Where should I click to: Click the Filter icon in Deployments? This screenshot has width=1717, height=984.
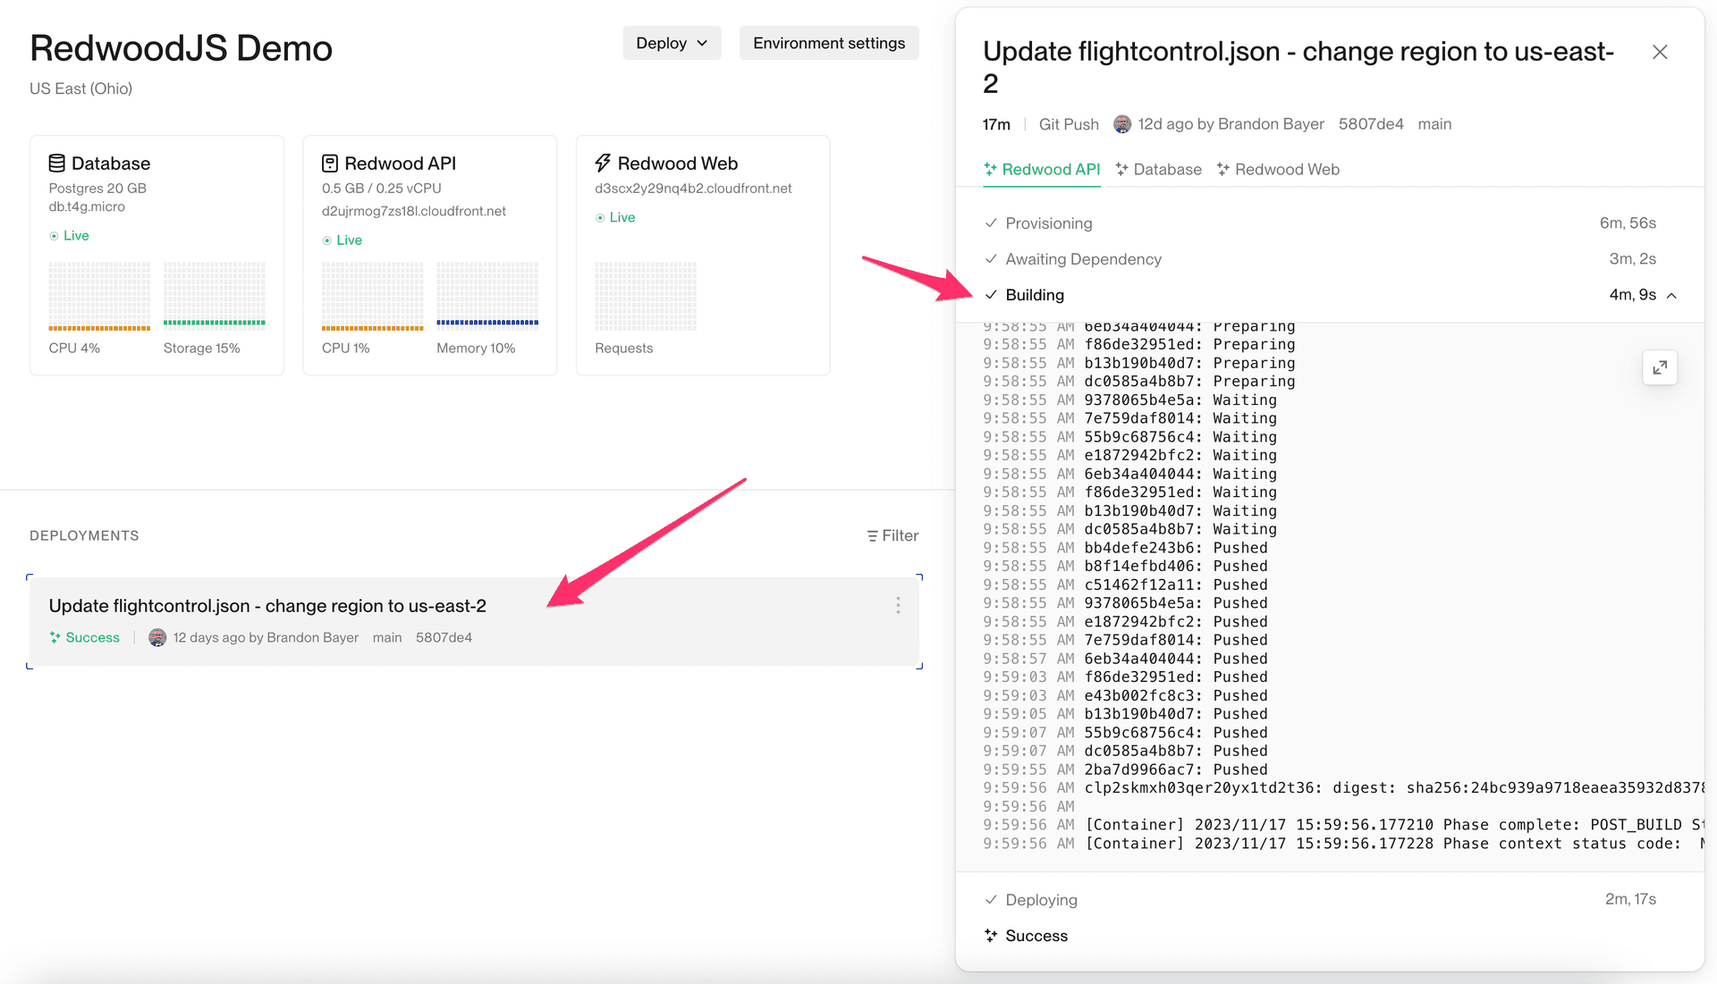point(872,536)
